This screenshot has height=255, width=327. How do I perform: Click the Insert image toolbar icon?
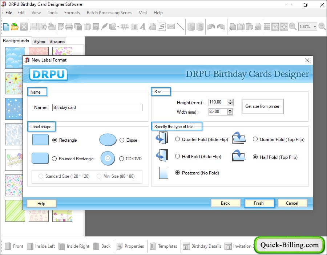point(96,27)
